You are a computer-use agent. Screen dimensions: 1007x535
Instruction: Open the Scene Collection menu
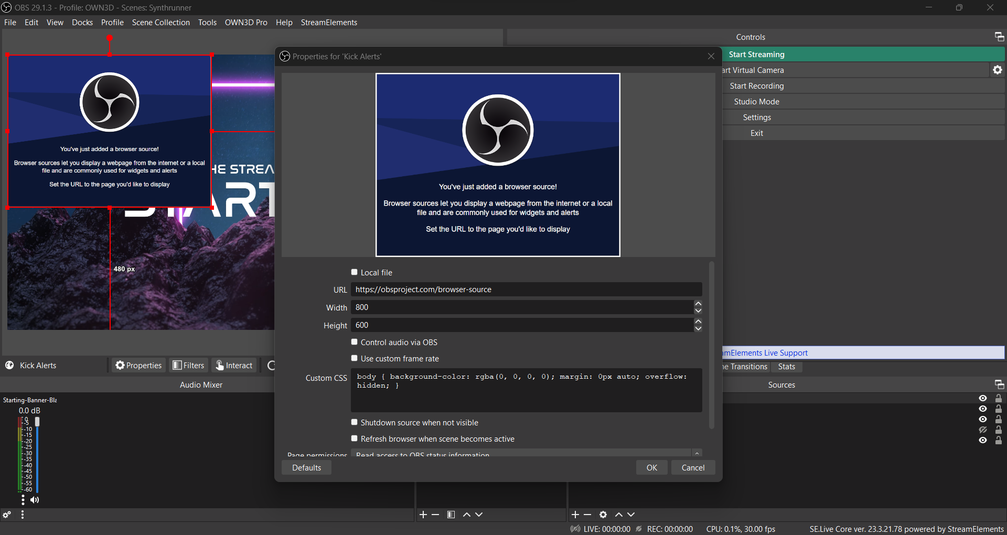pyautogui.click(x=160, y=22)
